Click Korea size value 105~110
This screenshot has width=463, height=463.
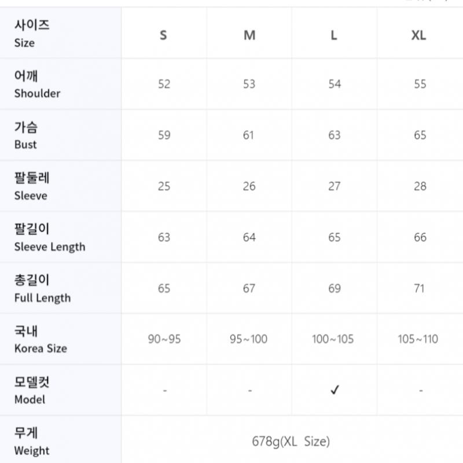pos(418,339)
